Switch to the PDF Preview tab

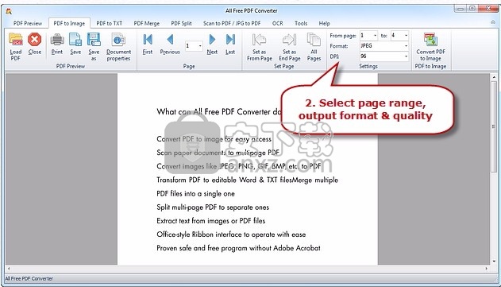coord(28,23)
